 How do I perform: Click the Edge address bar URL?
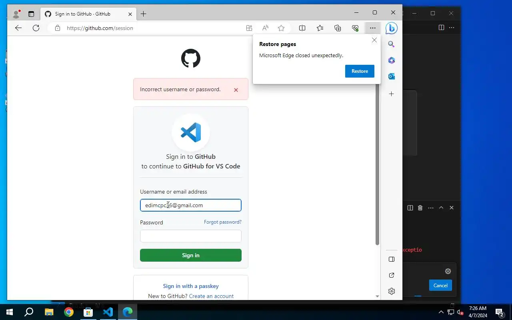coord(100,28)
